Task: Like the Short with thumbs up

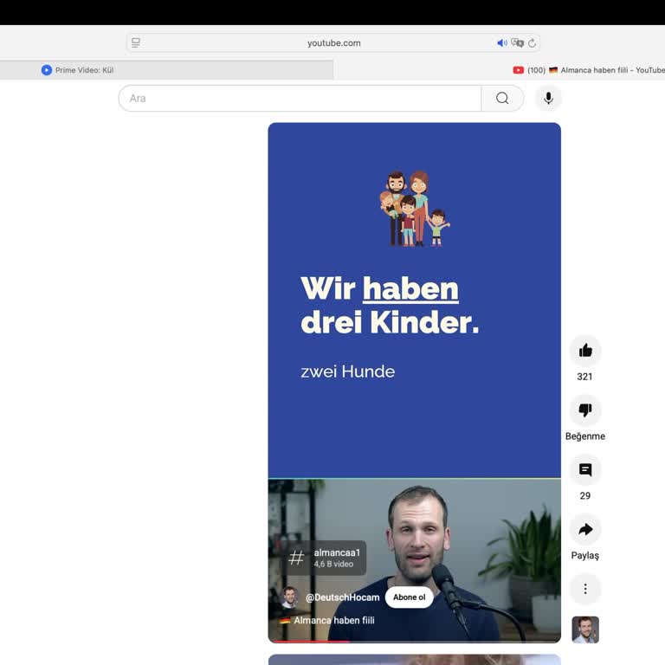Action: coord(585,351)
